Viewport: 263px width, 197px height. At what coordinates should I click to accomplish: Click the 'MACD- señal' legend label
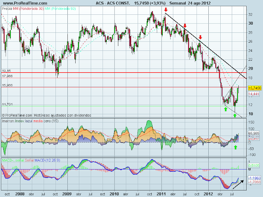[13, 160]
